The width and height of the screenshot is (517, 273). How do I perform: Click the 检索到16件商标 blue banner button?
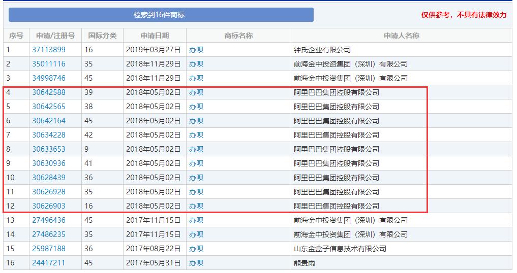(161, 15)
